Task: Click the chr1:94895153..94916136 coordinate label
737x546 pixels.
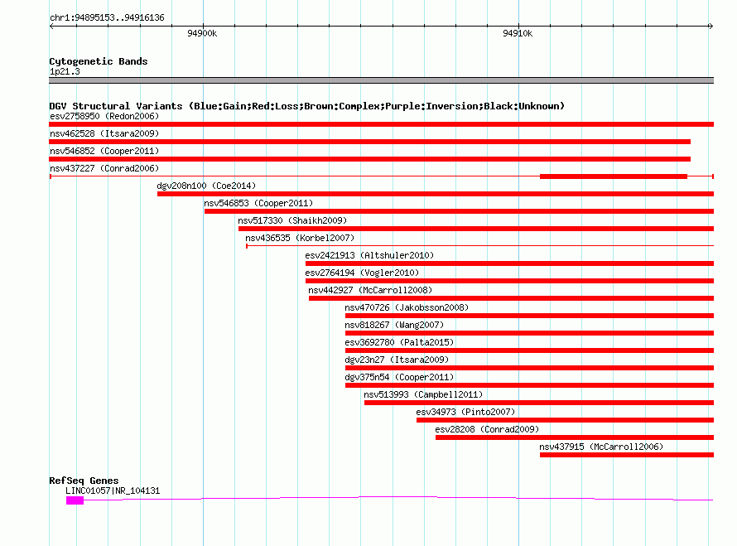Action: [x=107, y=17]
